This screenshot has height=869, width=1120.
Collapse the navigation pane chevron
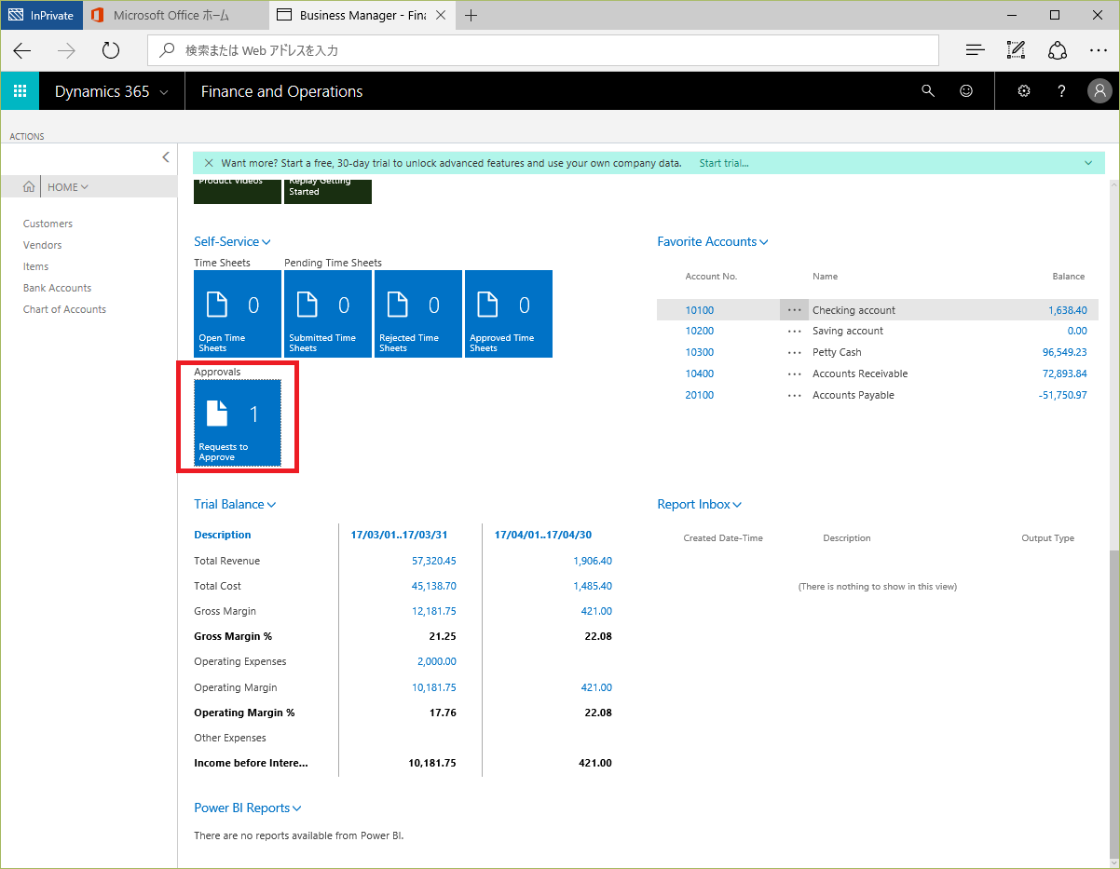click(x=166, y=157)
